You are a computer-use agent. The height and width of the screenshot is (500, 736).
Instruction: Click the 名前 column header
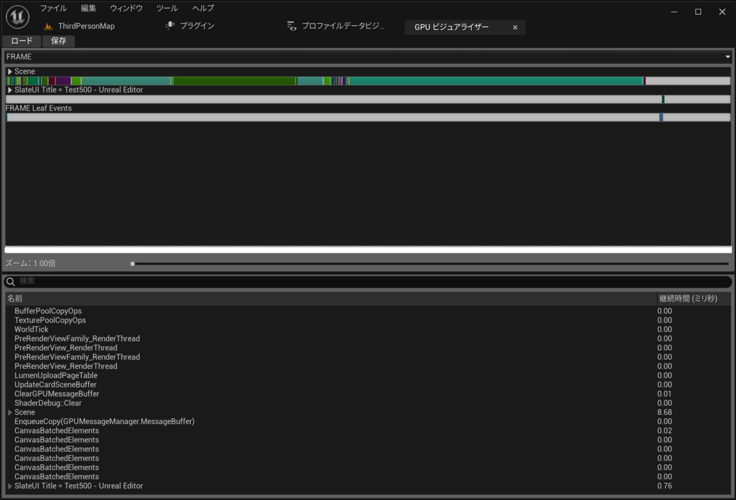(x=330, y=299)
